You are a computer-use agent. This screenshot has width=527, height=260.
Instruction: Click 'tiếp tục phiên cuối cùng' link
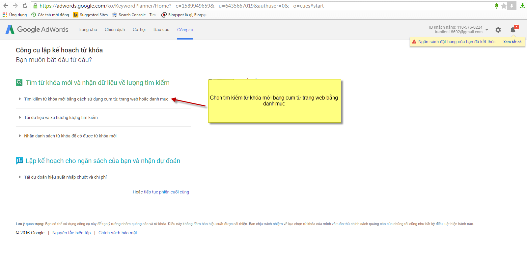click(x=166, y=192)
